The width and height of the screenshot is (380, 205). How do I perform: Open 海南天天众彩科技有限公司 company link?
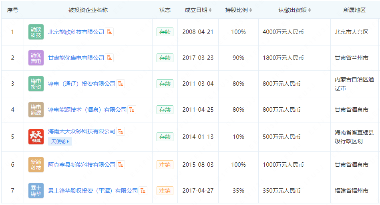[x=82, y=131]
